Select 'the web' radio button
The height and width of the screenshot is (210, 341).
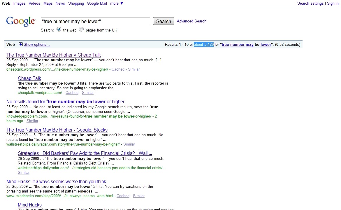pos(59,29)
